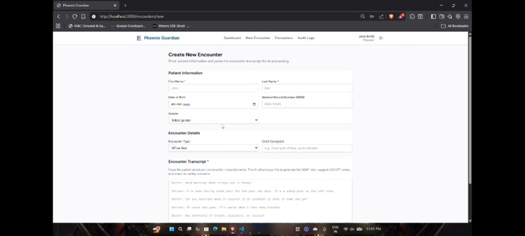Click the Phoenix Guardian brand link
525x236 pixels.
162,38
